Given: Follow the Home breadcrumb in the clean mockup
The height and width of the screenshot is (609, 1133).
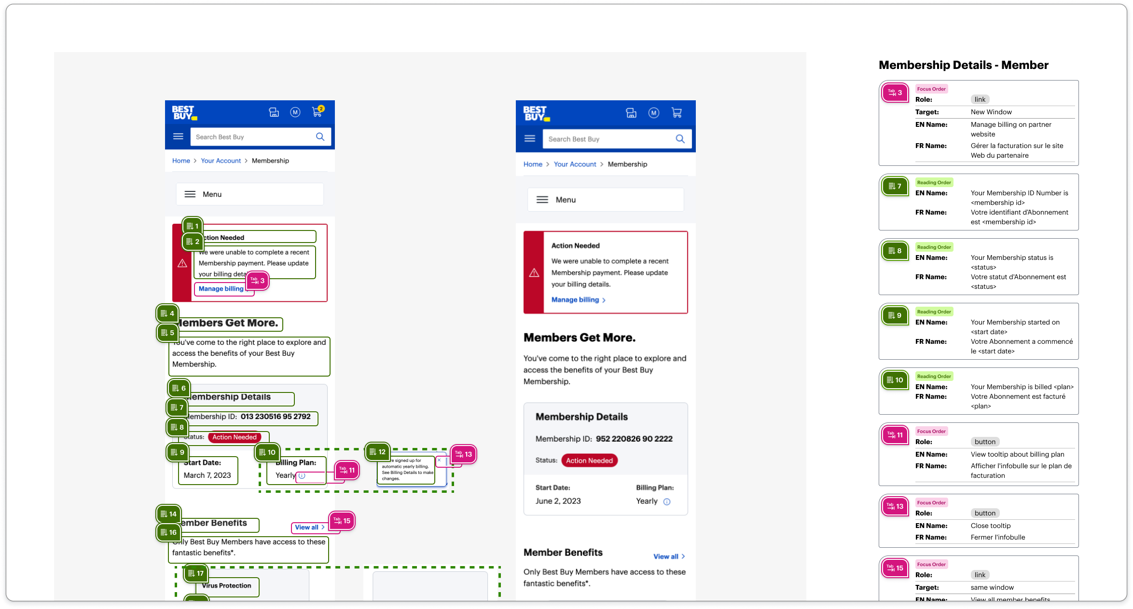Looking at the screenshot, I should point(533,164).
